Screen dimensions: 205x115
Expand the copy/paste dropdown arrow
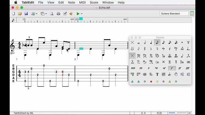46,13
